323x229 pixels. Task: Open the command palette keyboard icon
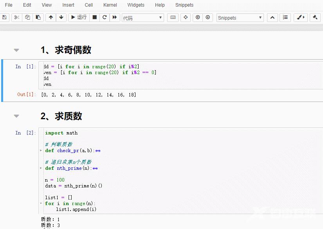[x=173, y=18]
